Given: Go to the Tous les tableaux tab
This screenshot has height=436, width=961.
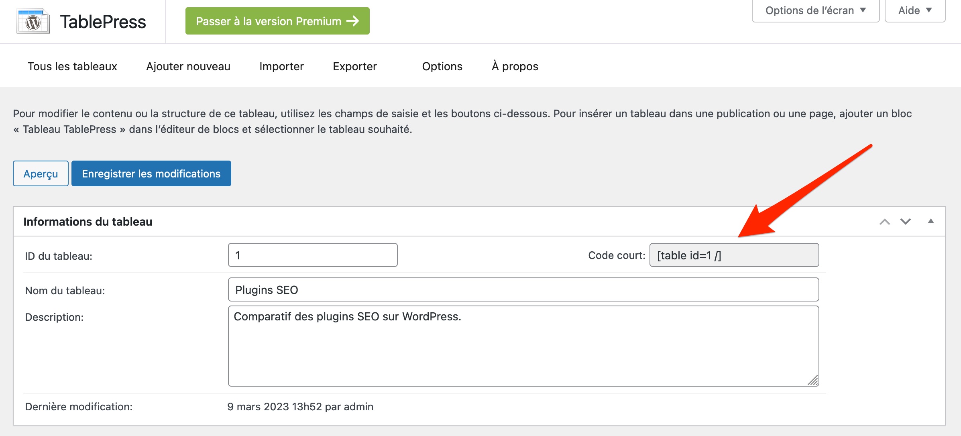Looking at the screenshot, I should [x=72, y=66].
